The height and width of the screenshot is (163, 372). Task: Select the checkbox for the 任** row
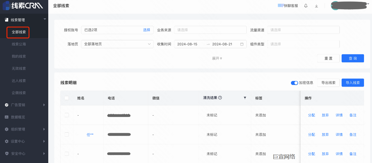click(x=67, y=135)
